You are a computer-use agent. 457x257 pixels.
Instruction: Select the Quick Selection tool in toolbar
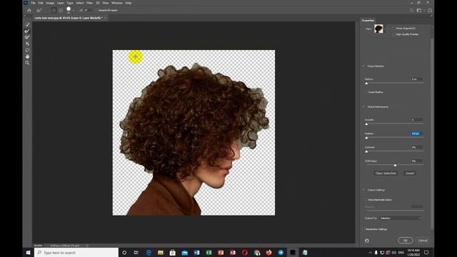click(x=27, y=24)
